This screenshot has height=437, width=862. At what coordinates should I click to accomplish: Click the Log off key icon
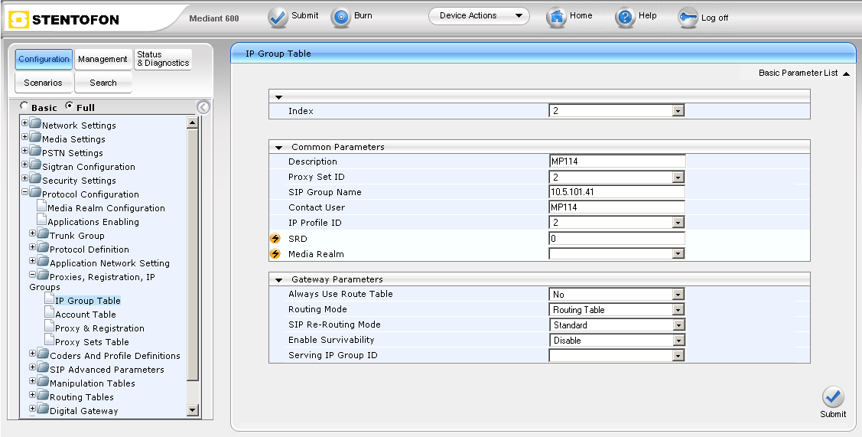pyautogui.click(x=688, y=18)
